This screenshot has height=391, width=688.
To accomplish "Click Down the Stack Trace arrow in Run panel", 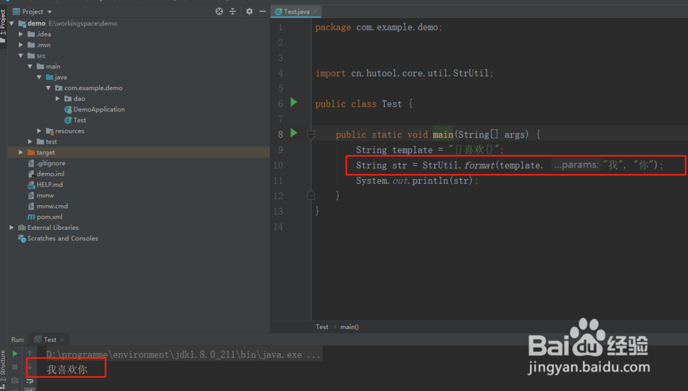I will [30, 367].
